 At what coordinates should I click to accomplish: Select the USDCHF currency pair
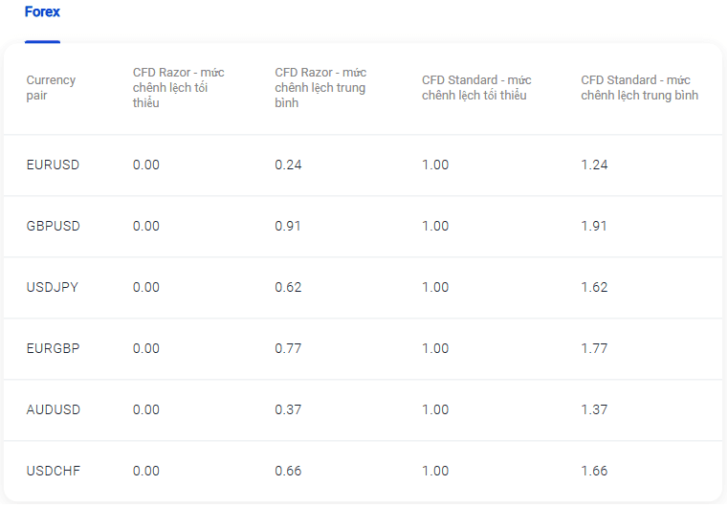pyautogui.click(x=54, y=472)
